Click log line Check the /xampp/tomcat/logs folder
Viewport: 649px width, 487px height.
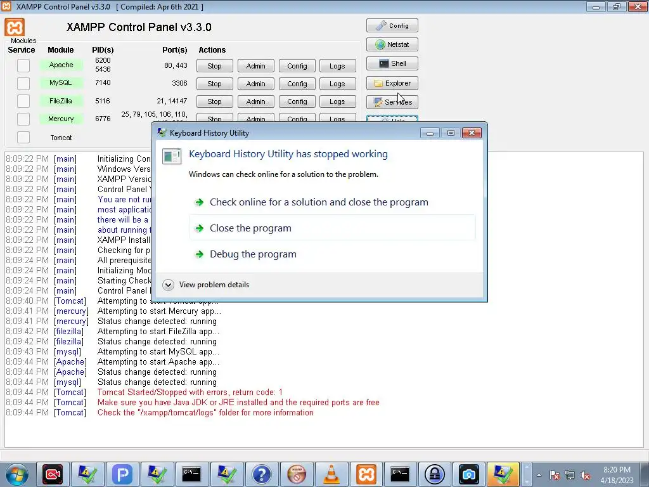click(x=205, y=412)
